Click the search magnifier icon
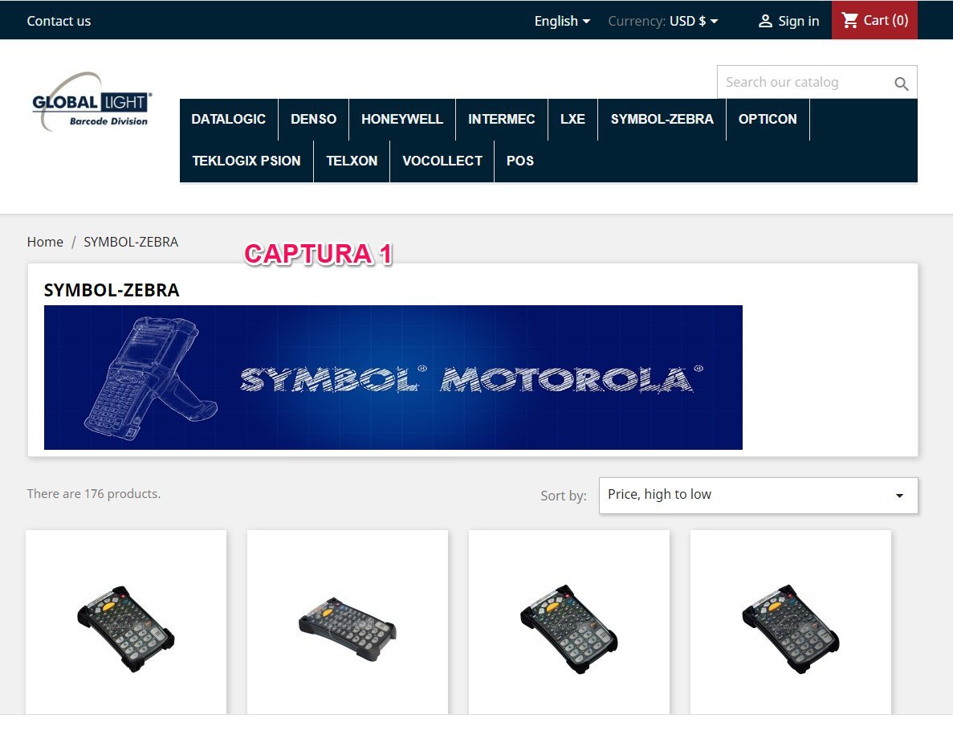The width and height of the screenshot is (953, 743). point(902,84)
